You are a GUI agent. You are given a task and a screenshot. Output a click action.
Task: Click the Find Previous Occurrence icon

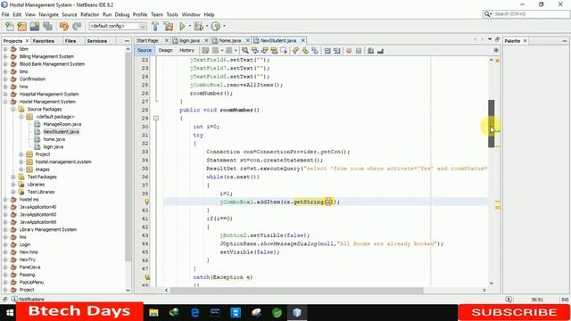(255, 51)
